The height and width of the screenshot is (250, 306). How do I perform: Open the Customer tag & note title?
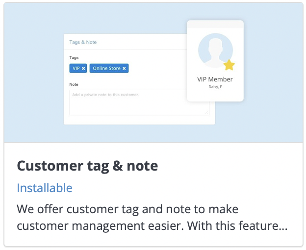coord(87,166)
